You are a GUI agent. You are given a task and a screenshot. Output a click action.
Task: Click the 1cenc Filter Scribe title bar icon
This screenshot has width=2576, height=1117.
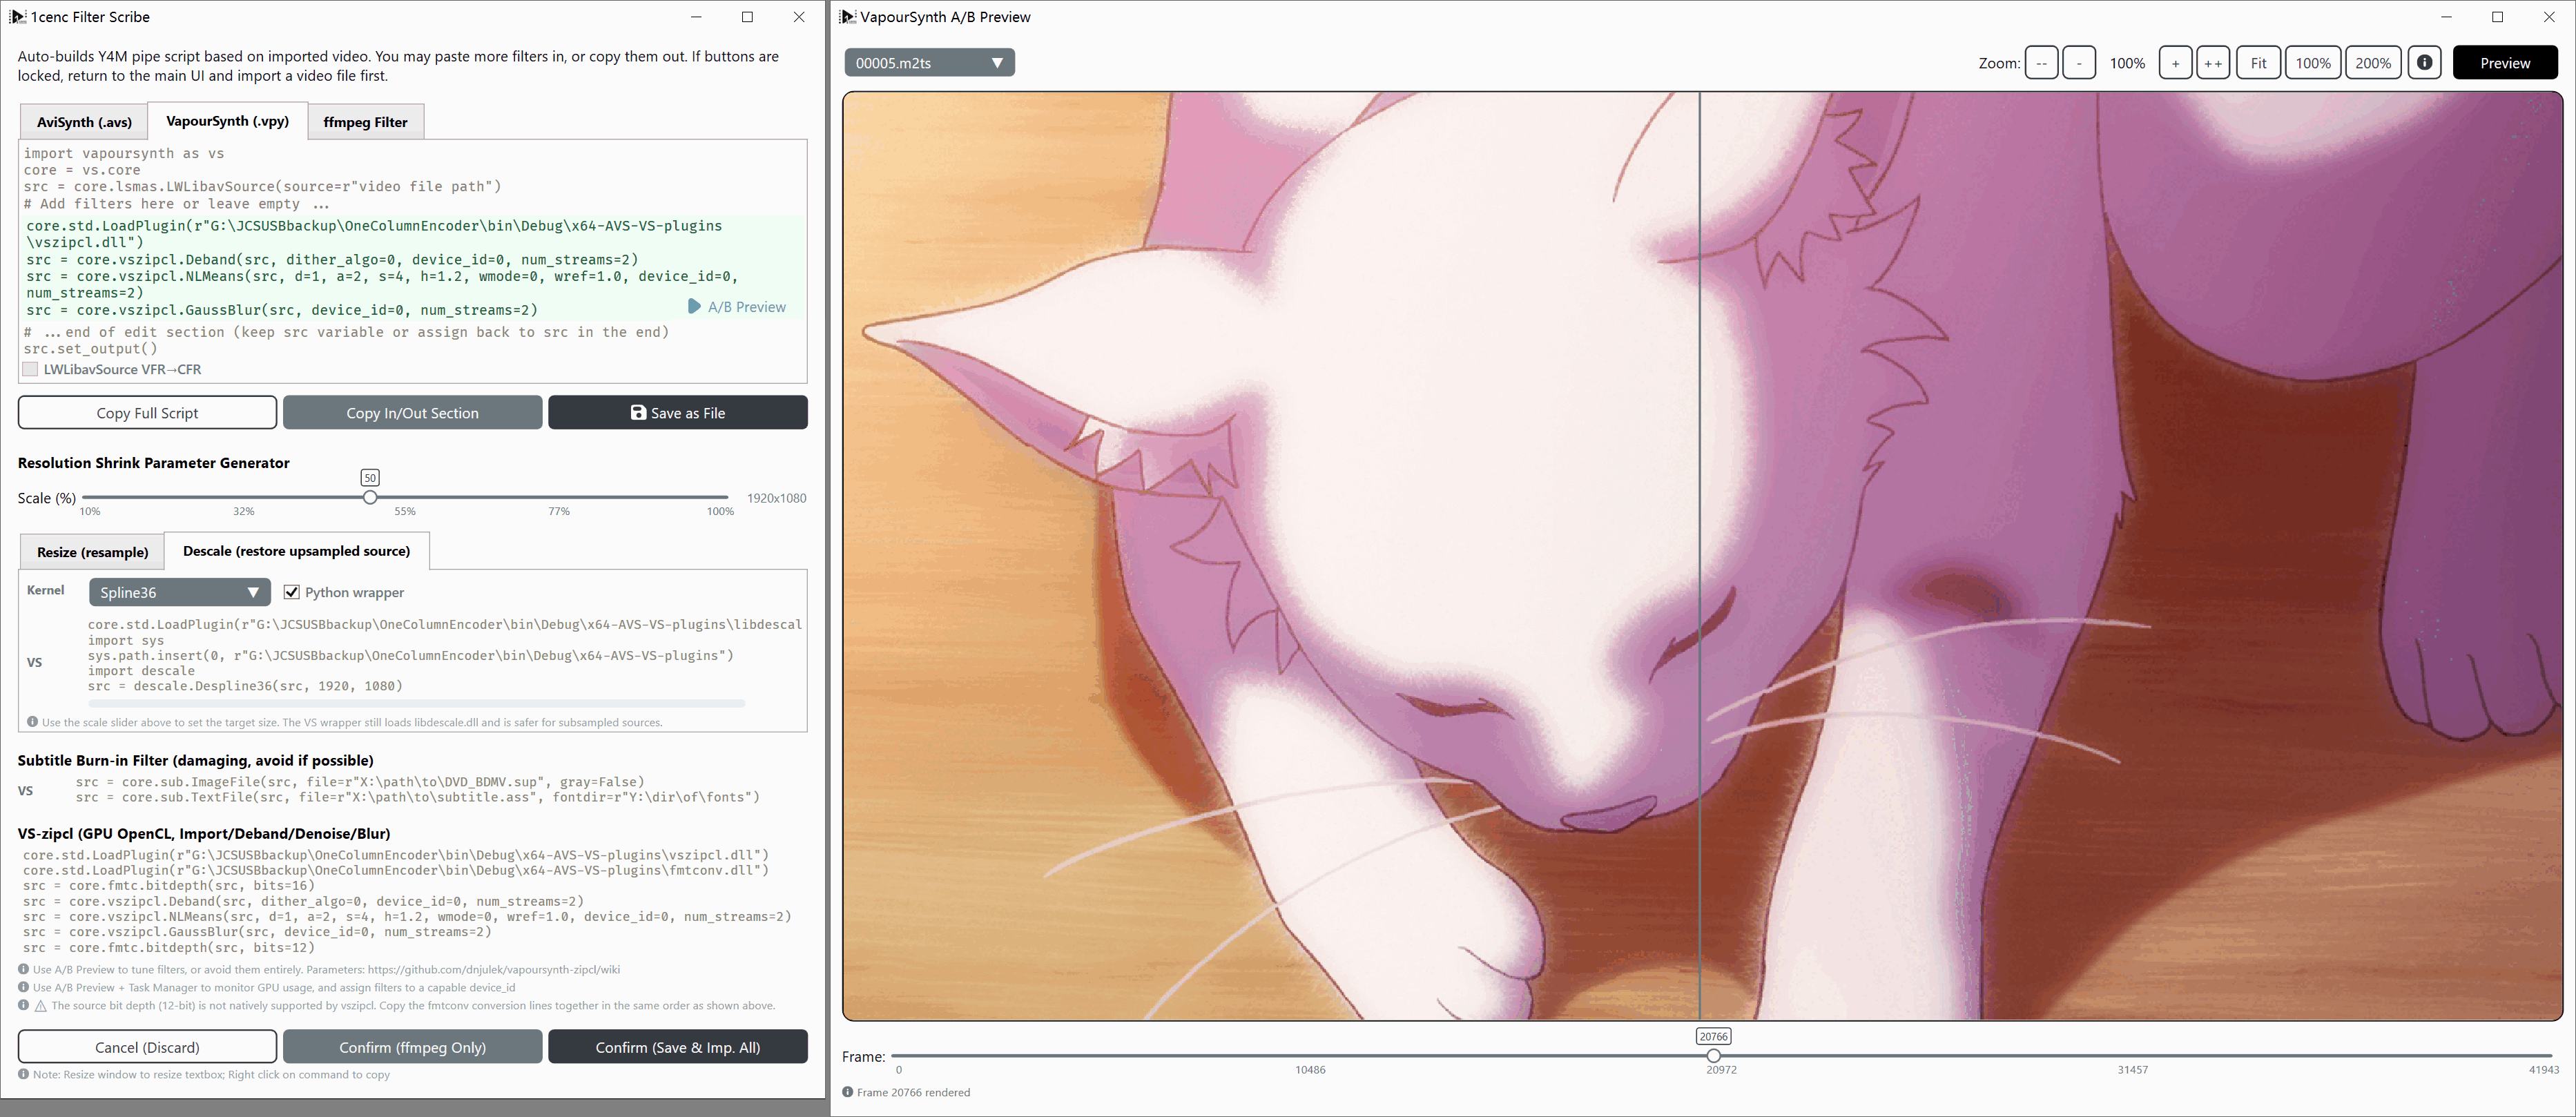coord(17,16)
